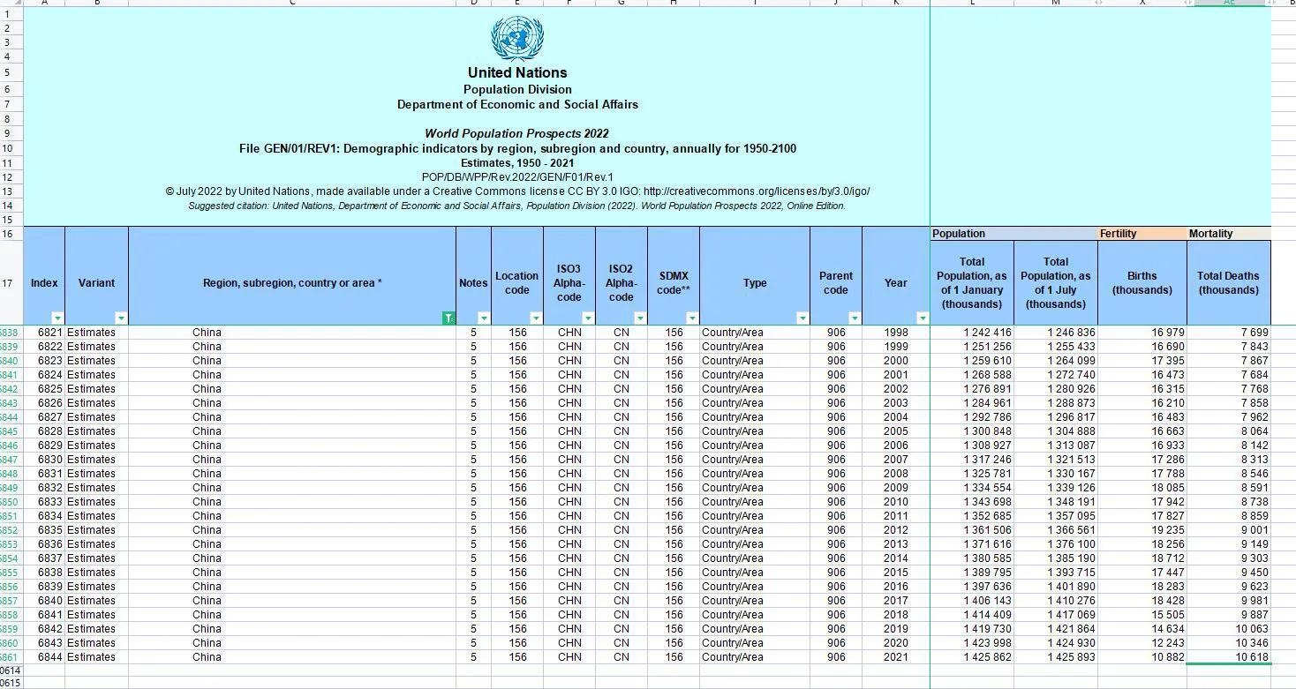Select the Year cell 1998
The height and width of the screenshot is (689, 1296).
tap(896, 333)
